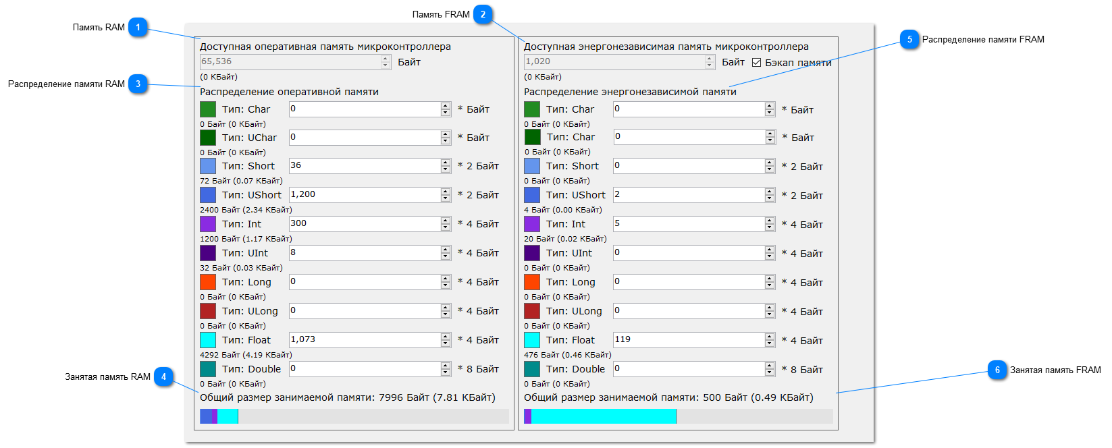The image size is (1112, 448).
Task: Focus the RAM ULong count field
Action: pyautogui.click(x=370, y=311)
